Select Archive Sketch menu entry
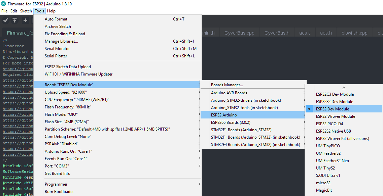Image resolution: width=383 pixels, height=196 pixels. [118, 26]
